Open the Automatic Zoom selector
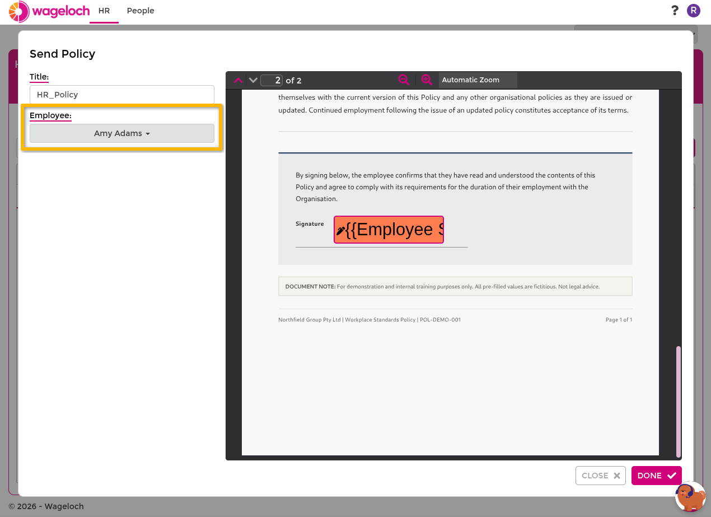 pyautogui.click(x=478, y=80)
